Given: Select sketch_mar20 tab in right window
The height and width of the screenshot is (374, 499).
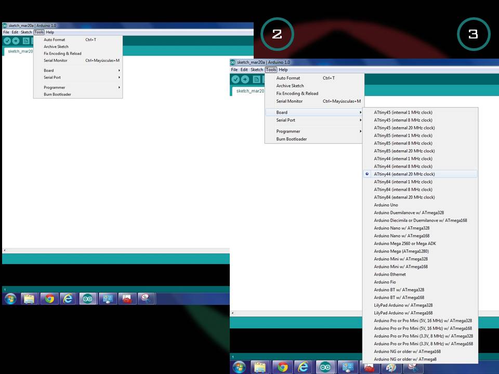Looking at the screenshot, I should coord(248,91).
